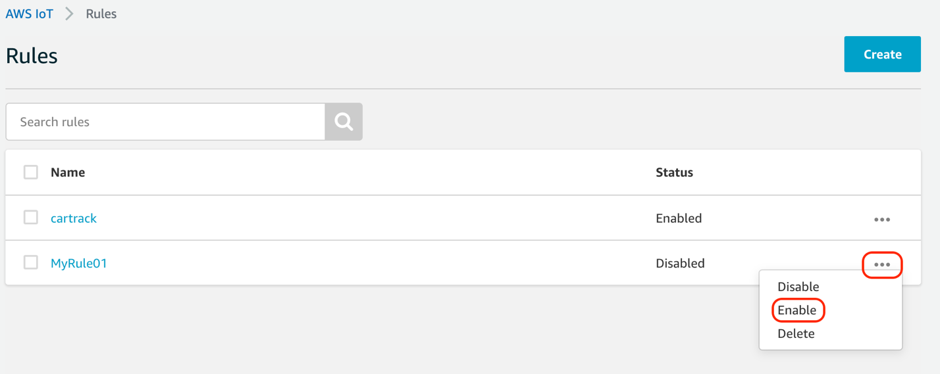Click the Name column header
This screenshot has height=374, width=940.
(68, 172)
